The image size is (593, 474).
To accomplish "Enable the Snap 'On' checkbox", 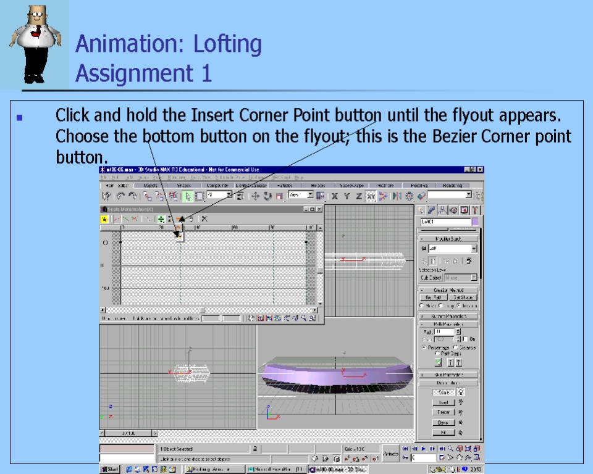I will 465,339.
